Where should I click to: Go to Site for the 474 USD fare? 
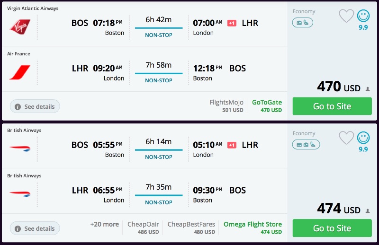pyautogui.click(x=332, y=228)
